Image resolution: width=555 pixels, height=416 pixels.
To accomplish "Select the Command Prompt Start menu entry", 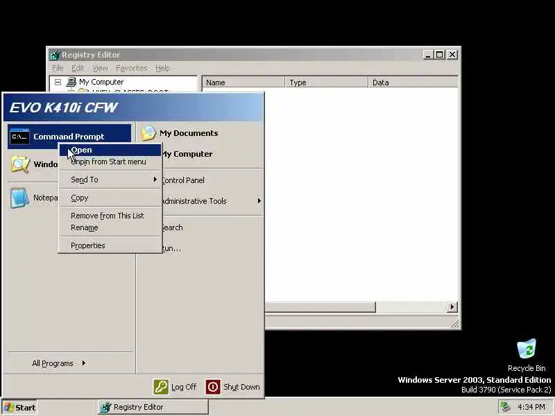I will (x=69, y=137).
